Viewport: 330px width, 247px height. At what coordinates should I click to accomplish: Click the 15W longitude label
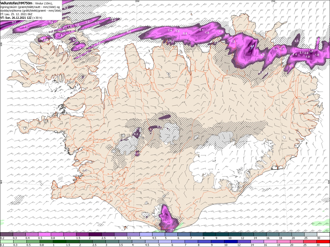[x=273, y=1]
